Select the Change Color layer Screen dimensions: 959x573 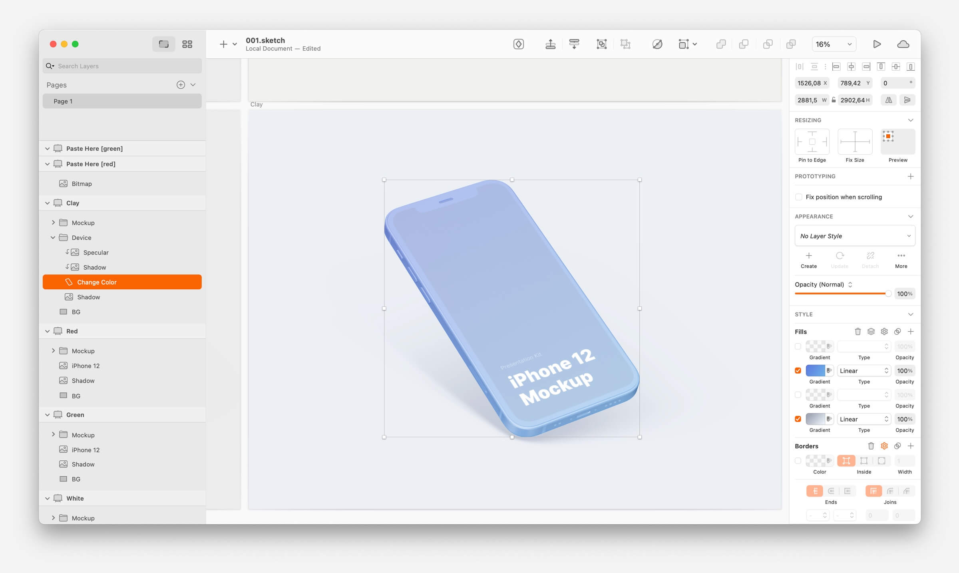point(122,282)
